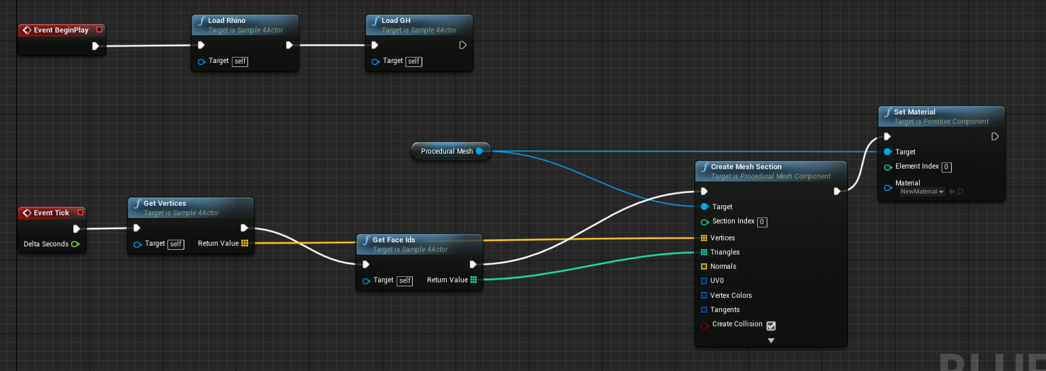Click Load Rhino's execution input pin
This screenshot has width=1046, height=371.
[x=201, y=45]
